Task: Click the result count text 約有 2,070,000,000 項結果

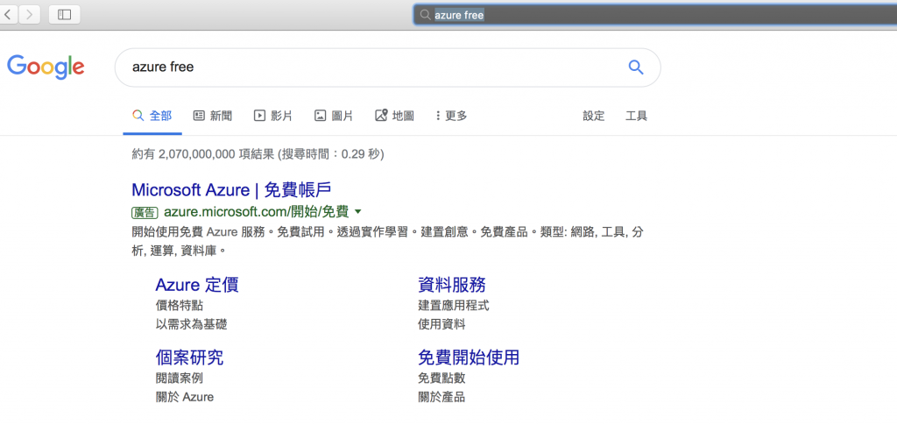Action: pos(202,154)
